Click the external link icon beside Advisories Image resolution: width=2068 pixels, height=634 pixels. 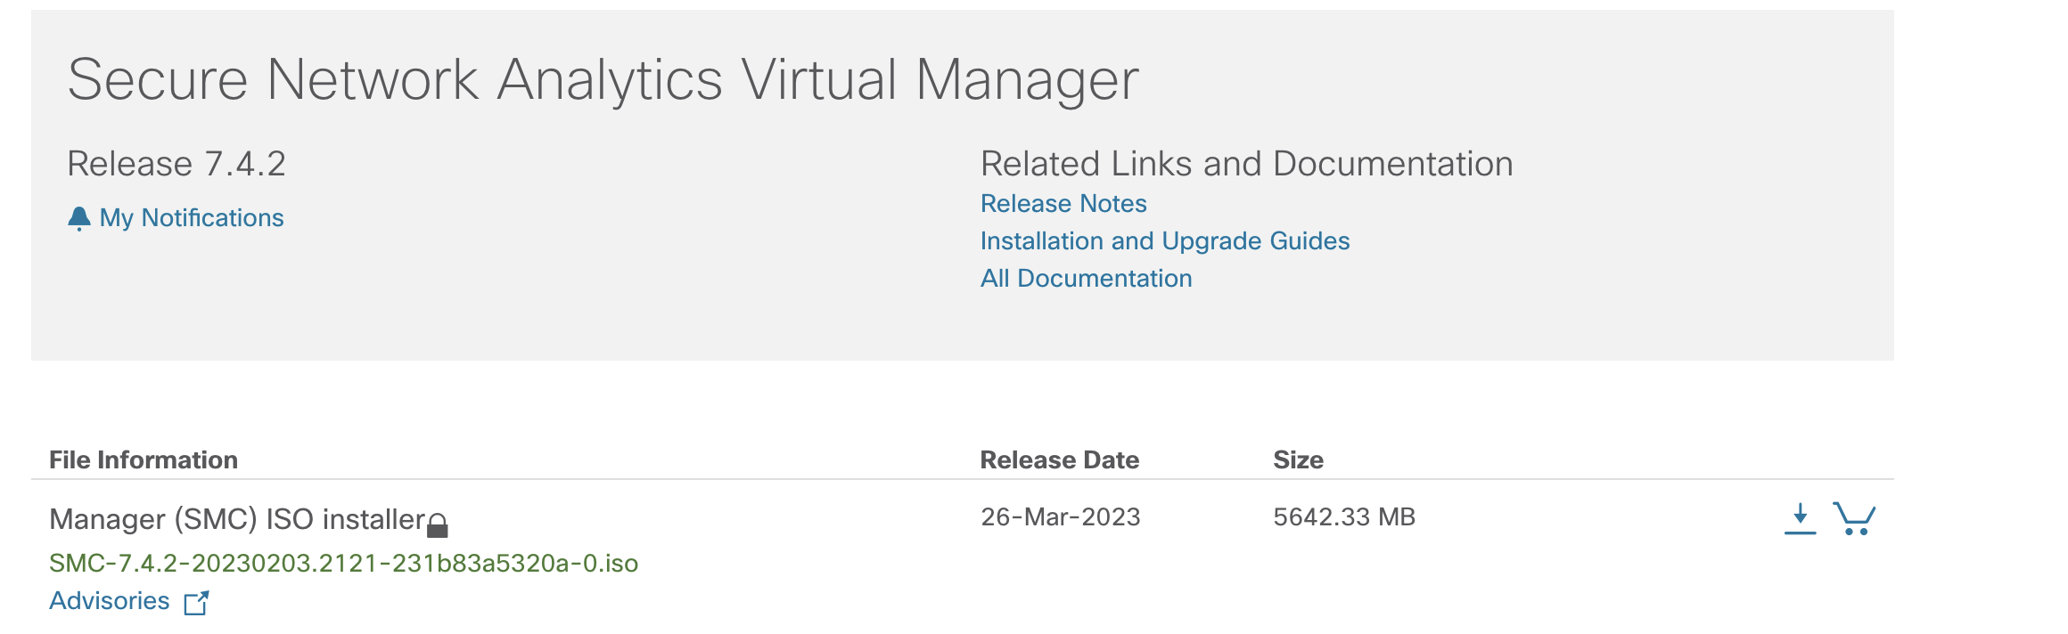tap(196, 603)
